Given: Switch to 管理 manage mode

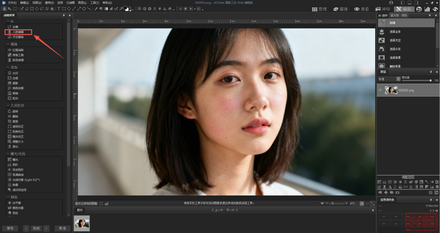Looking at the screenshot, I should pos(320,9).
